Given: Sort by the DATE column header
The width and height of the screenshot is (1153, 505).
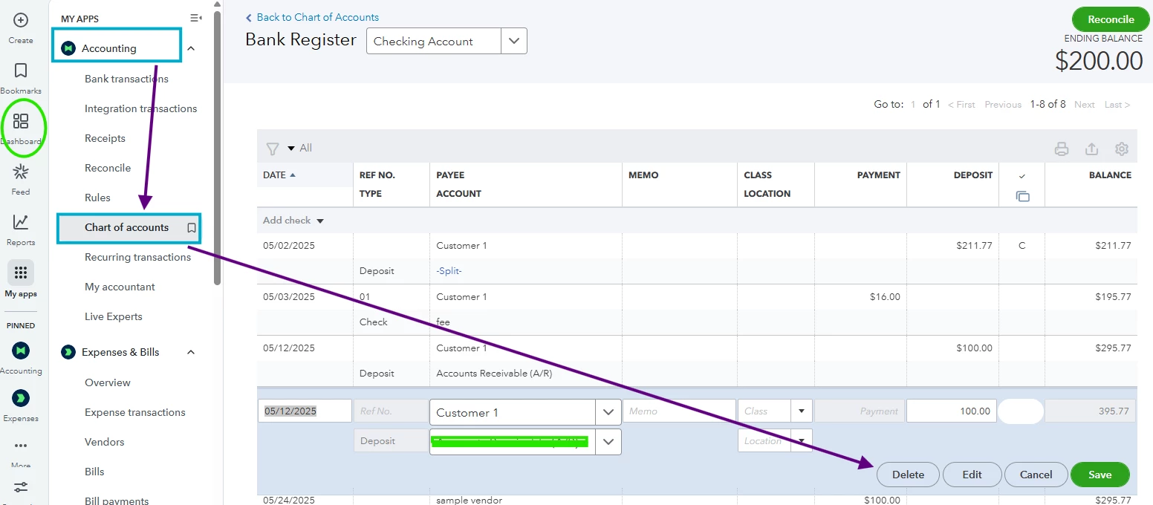Looking at the screenshot, I should (279, 175).
